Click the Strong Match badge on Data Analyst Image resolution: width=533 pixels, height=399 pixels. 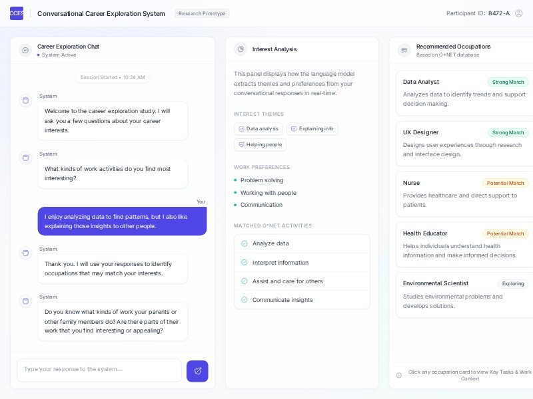pos(508,82)
